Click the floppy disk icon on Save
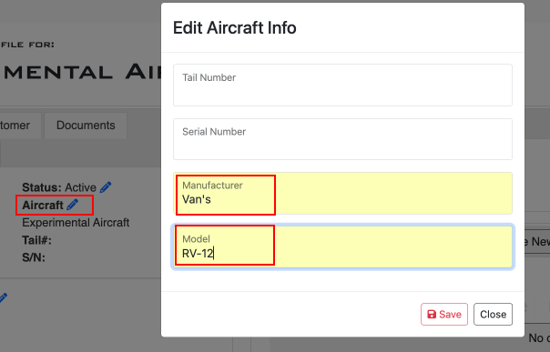The width and height of the screenshot is (550, 352). click(x=432, y=314)
